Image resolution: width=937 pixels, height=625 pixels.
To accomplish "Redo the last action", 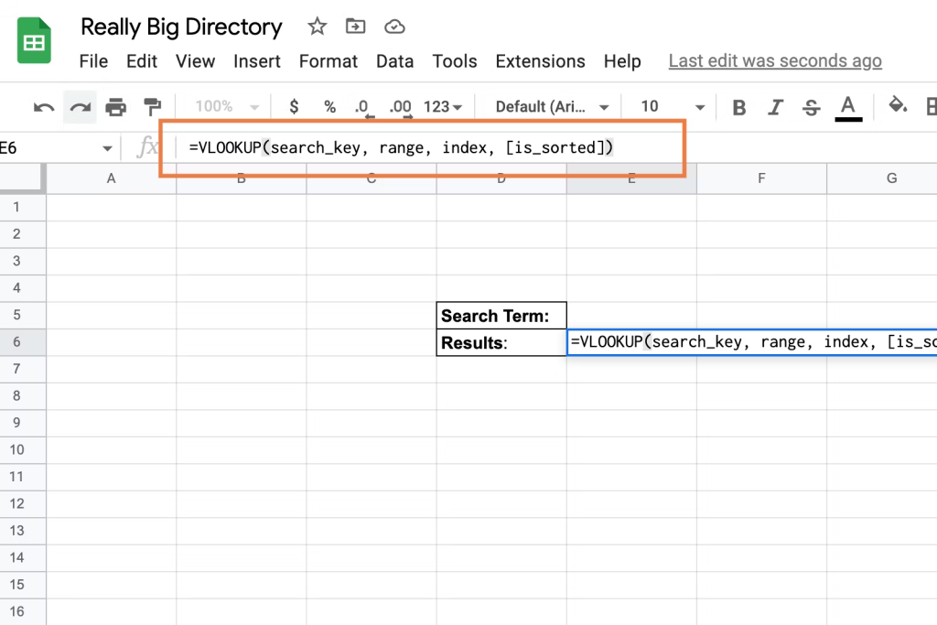I will (80, 106).
